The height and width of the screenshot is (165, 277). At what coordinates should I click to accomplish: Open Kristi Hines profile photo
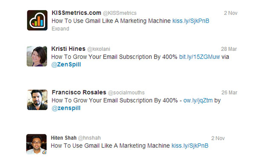pyautogui.click(x=37, y=56)
